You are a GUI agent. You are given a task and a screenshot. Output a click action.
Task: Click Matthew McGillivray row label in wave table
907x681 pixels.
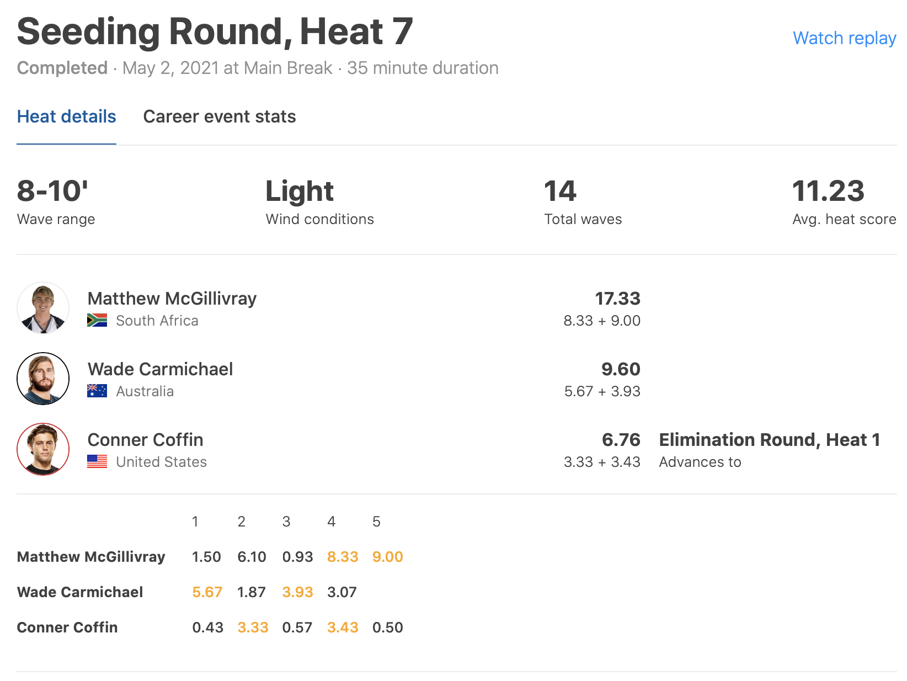[91, 557]
